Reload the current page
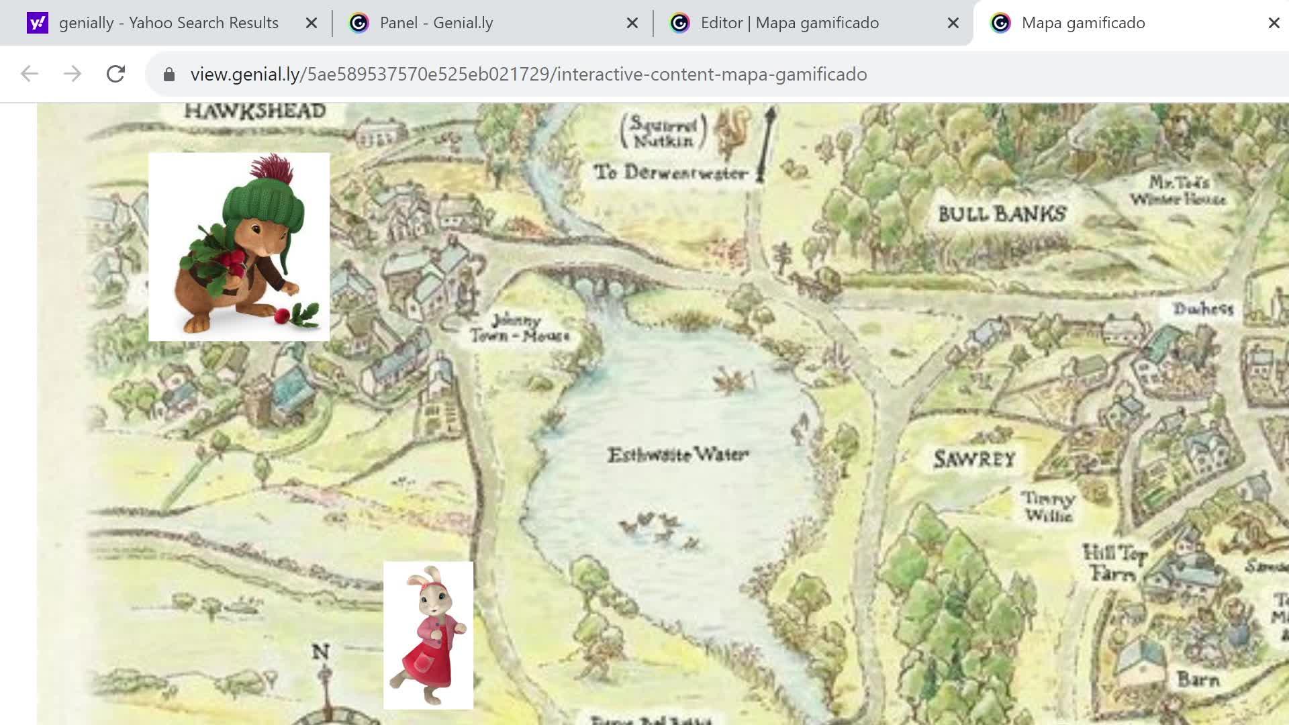Viewport: 1289px width, 725px height. pyautogui.click(x=115, y=74)
